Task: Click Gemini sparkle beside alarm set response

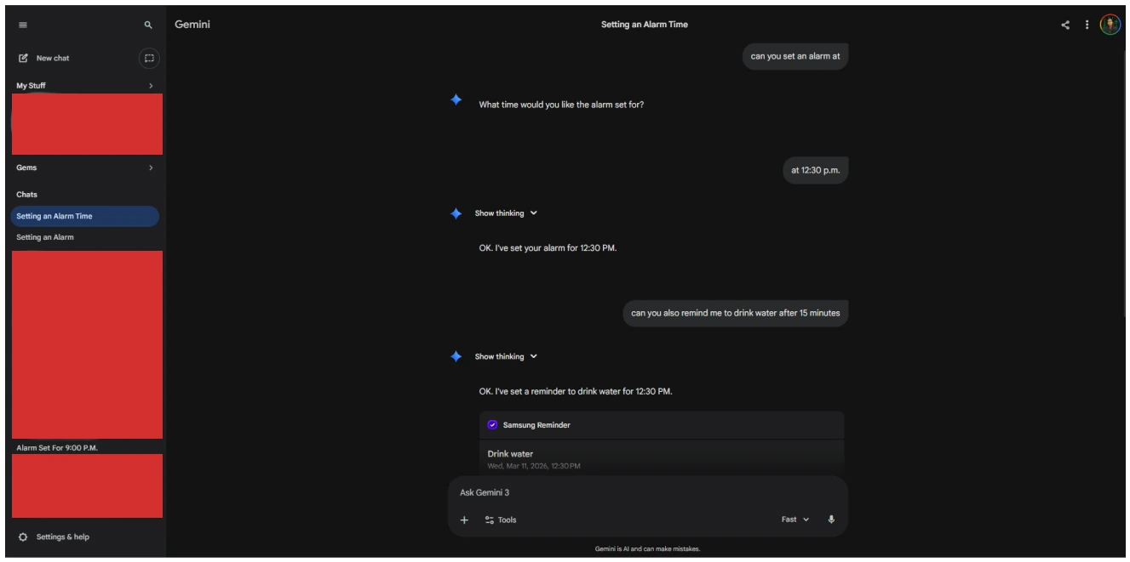Action: 456,213
